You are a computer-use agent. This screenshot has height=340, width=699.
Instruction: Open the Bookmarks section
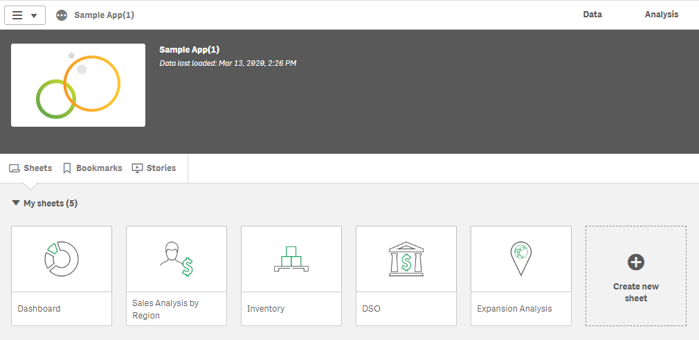tap(92, 168)
